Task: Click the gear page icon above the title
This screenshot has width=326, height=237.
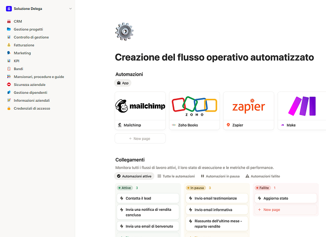Action: (x=124, y=32)
